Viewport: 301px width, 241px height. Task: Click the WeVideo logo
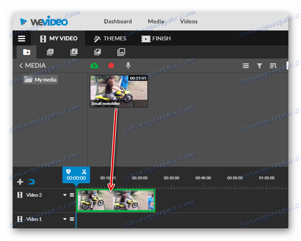click(x=44, y=21)
